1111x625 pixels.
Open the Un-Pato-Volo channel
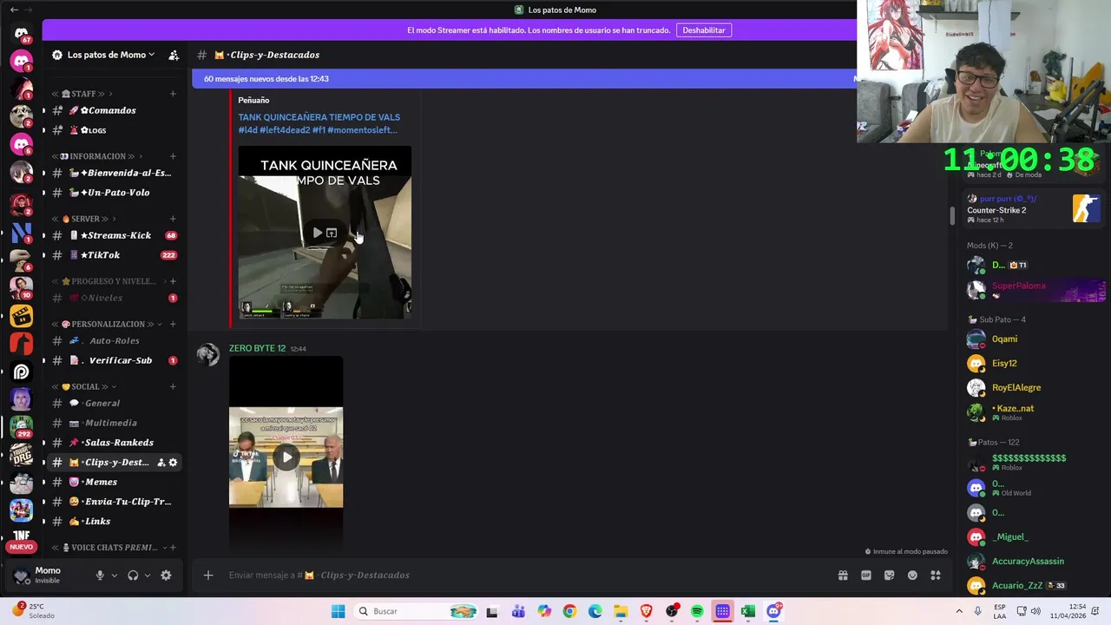click(114, 193)
